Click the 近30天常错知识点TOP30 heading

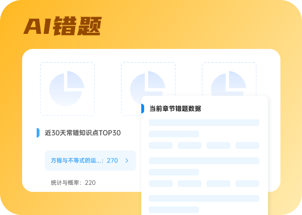[x=83, y=133]
